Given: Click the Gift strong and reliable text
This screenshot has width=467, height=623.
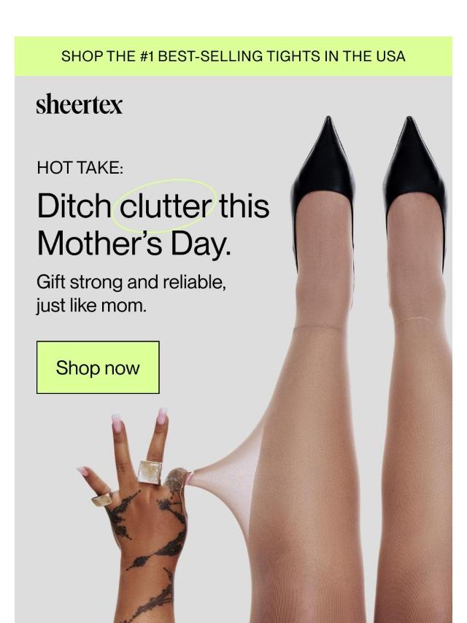Looking at the screenshot, I should point(131,282).
